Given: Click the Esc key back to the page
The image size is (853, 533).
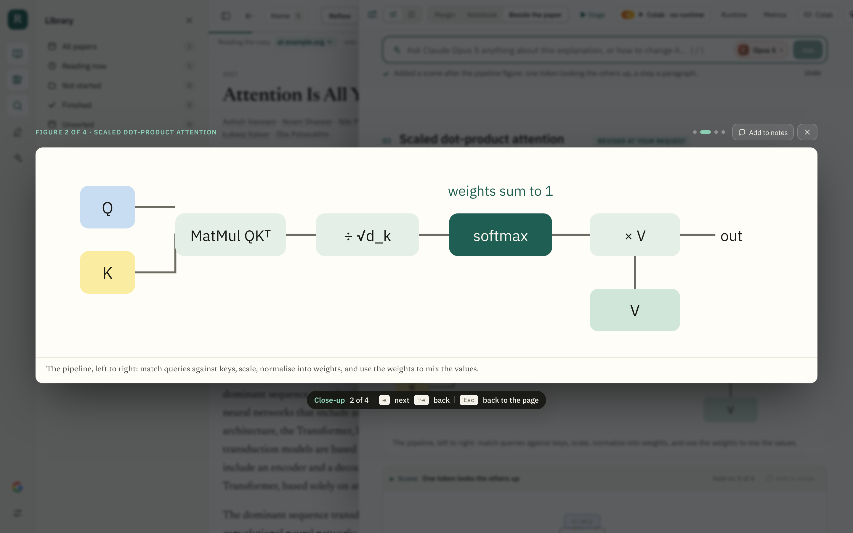Looking at the screenshot, I should click(x=469, y=400).
